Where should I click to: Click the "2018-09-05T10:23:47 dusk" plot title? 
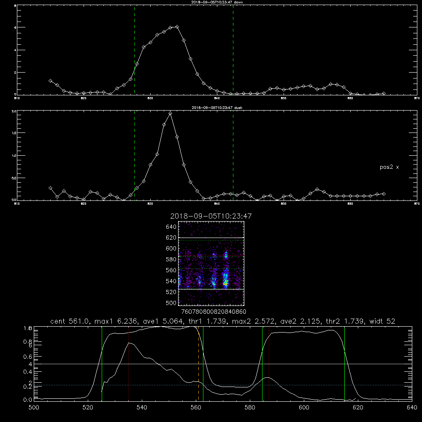pos(217,108)
